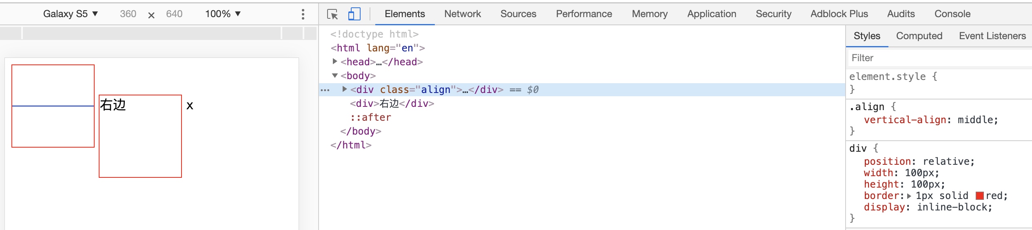Expand the div class align node
This screenshot has height=230, width=1032.
[345, 89]
